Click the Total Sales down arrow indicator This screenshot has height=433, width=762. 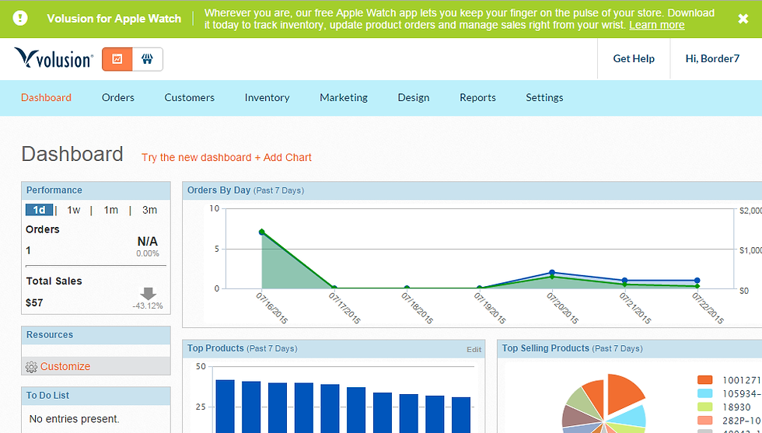(x=149, y=293)
